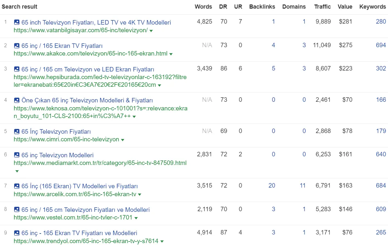Expand the dropdown arrow after the arcelik URL

point(139,195)
